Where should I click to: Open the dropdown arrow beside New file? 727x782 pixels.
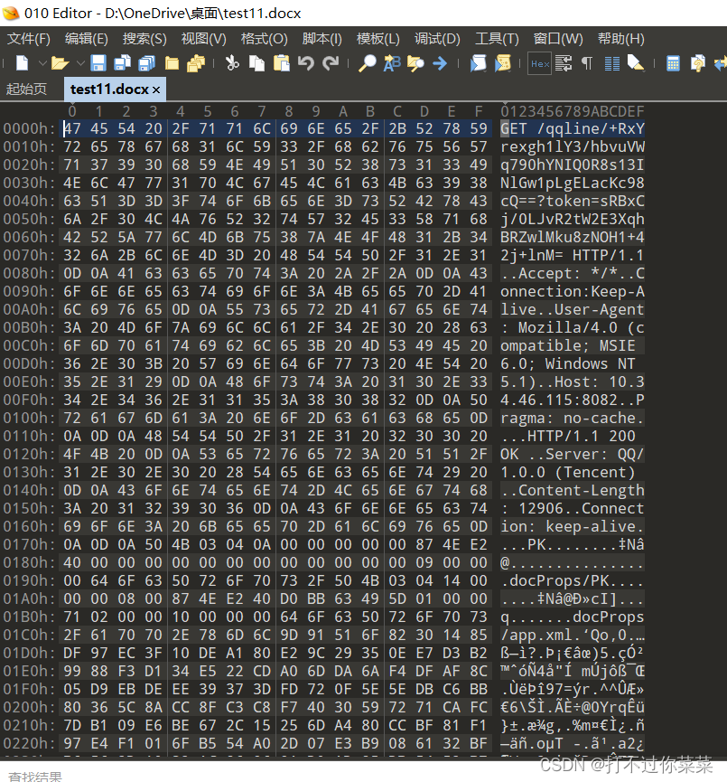pos(42,63)
